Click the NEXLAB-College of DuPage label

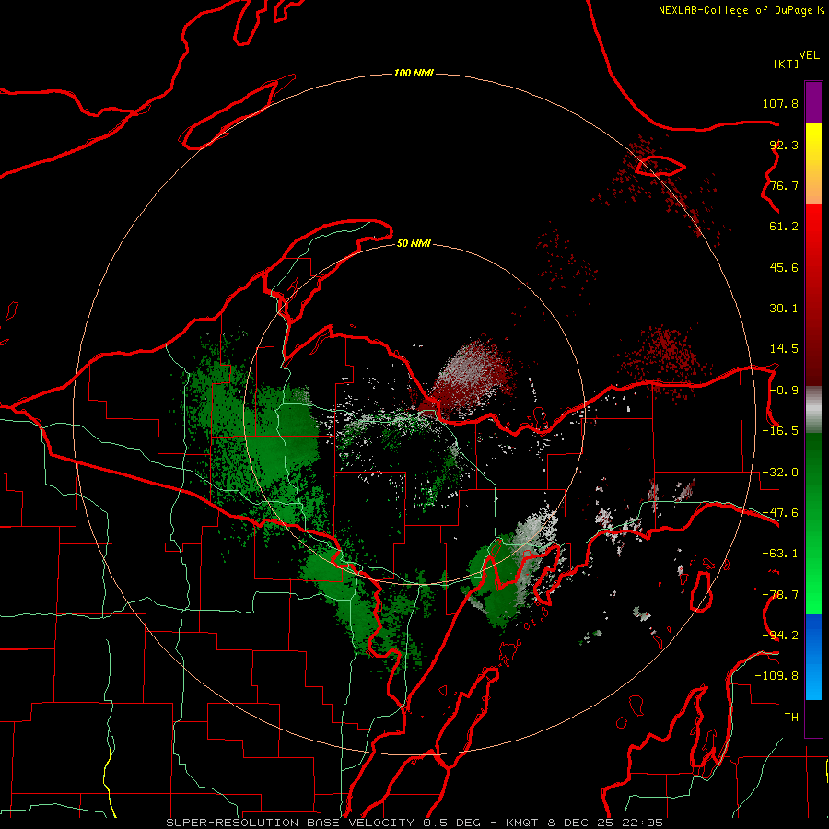(x=735, y=10)
